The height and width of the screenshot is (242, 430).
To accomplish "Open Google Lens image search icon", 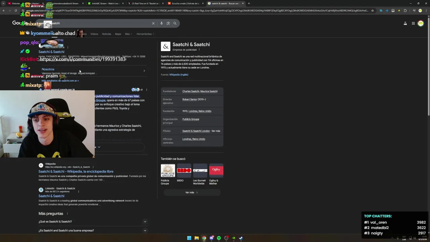I will [168, 23].
